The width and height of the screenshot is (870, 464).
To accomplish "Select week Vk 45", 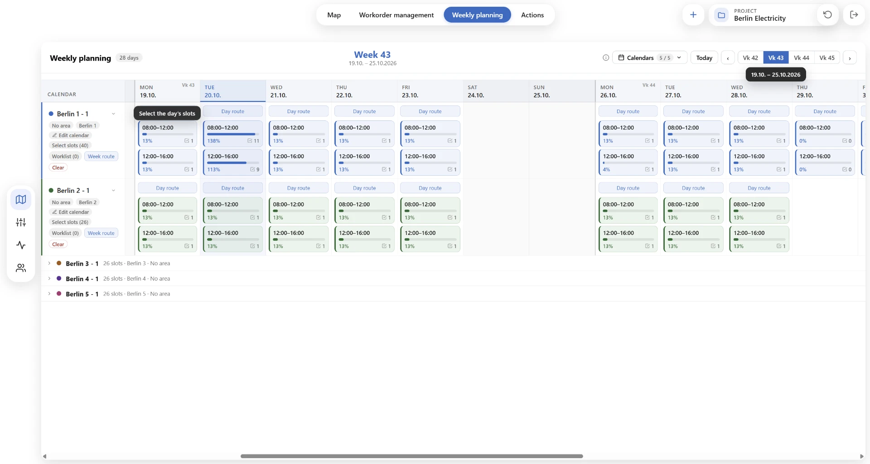I will [x=827, y=58].
